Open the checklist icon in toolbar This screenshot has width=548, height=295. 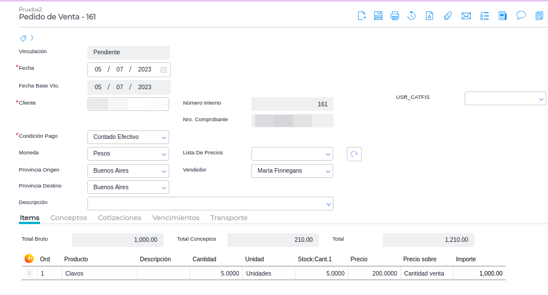click(485, 16)
